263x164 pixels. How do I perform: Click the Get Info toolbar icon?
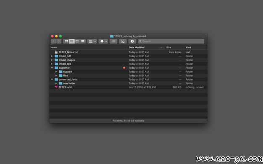pos(132,41)
